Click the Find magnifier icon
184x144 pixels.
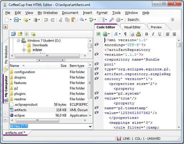[82, 19]
